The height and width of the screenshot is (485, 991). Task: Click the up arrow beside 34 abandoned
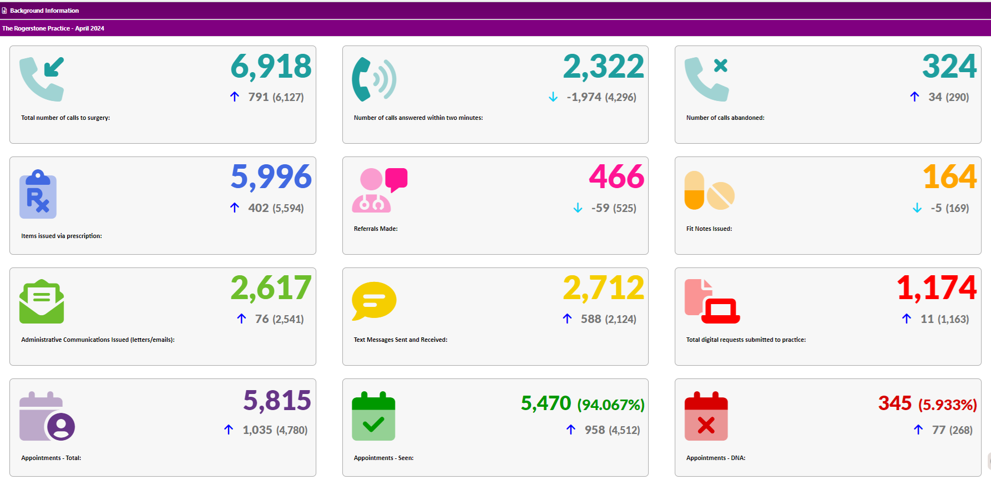tap(914, 97)
